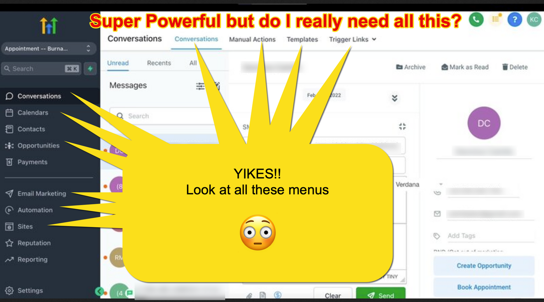Click the minimize compose box arrows icon
The width and height of the screenshot is (544, 302).
click(x=402, y=126)
